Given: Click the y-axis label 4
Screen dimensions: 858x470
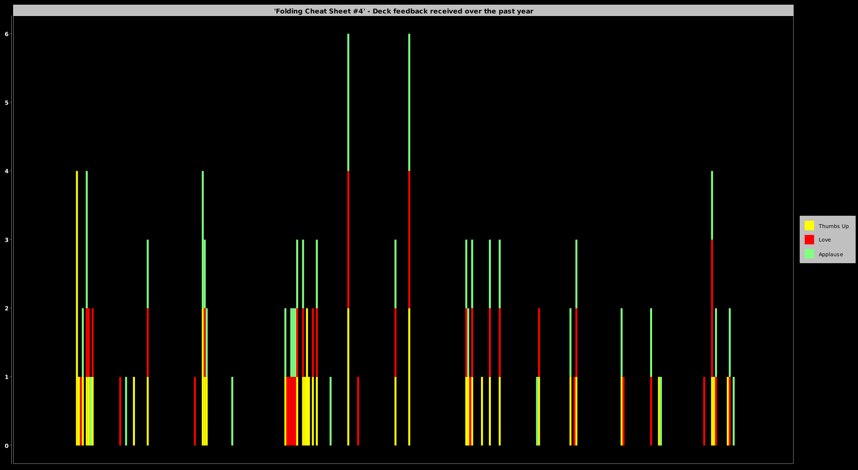Looking at the screenshot, I should (x=7, y=171).
